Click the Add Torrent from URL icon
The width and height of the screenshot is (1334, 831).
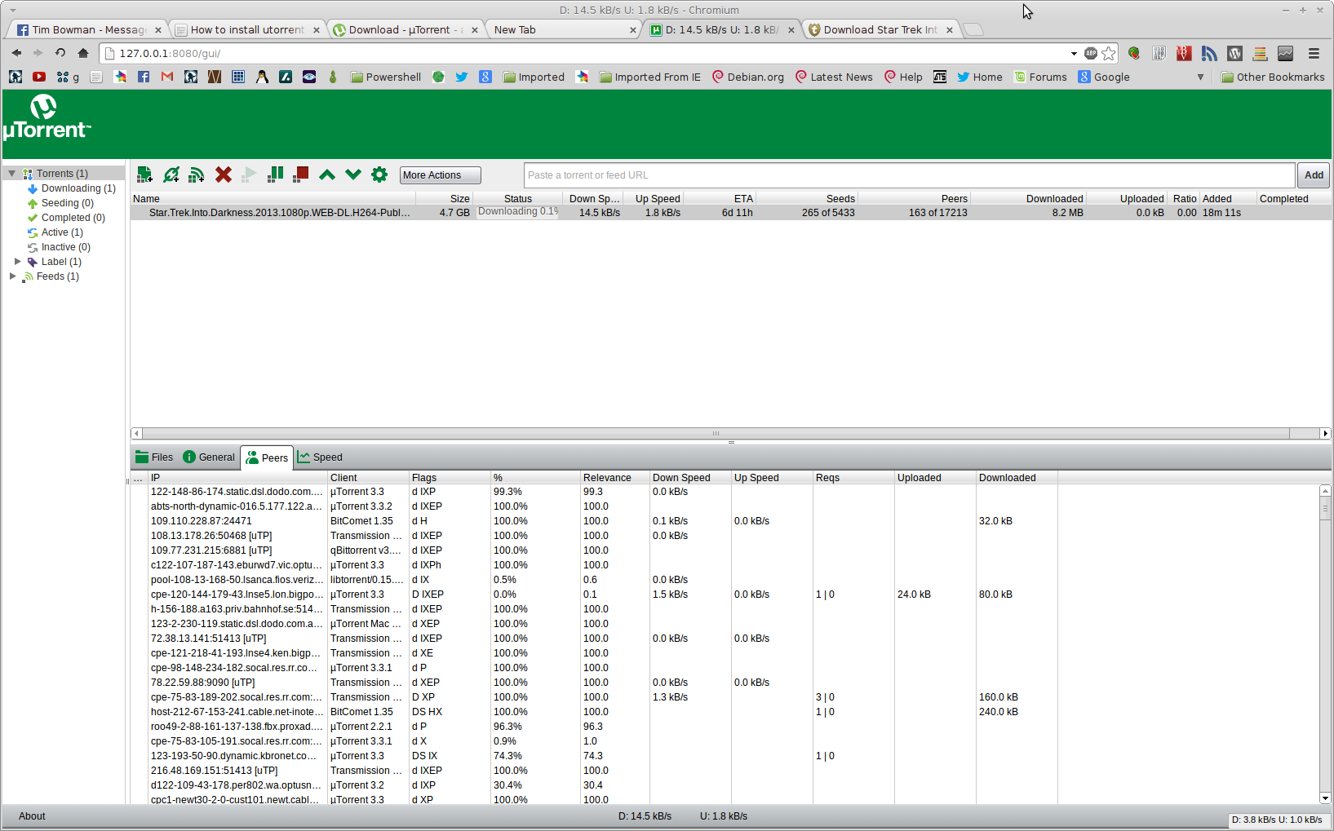pyautogui.click(x=171, y=175)
